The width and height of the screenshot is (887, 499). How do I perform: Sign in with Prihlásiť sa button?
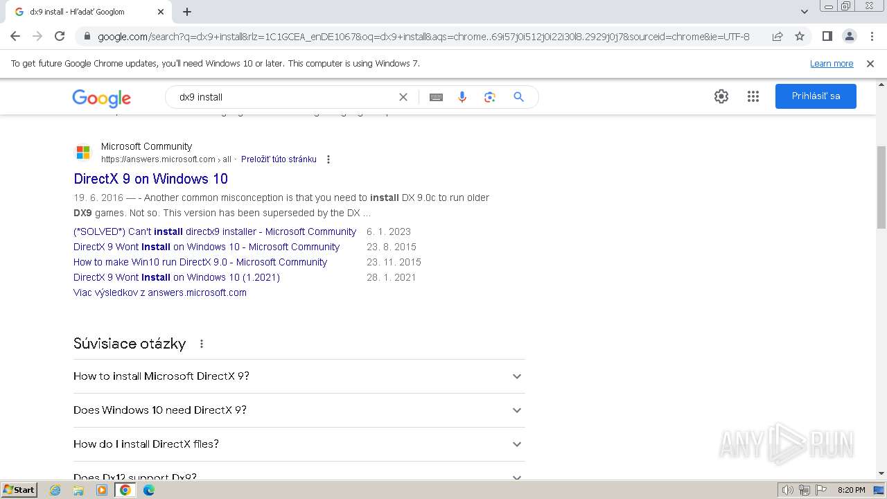pos(816,96)
